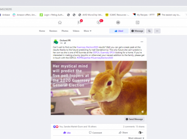Click the browser address bar

point(93,9)
